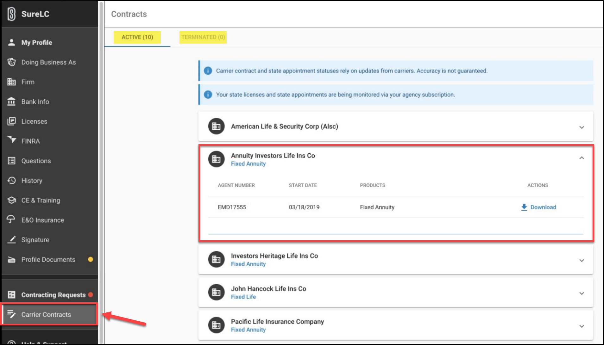Expand the Investors Heritage Life Ins Co chevron

coord(582,261)
